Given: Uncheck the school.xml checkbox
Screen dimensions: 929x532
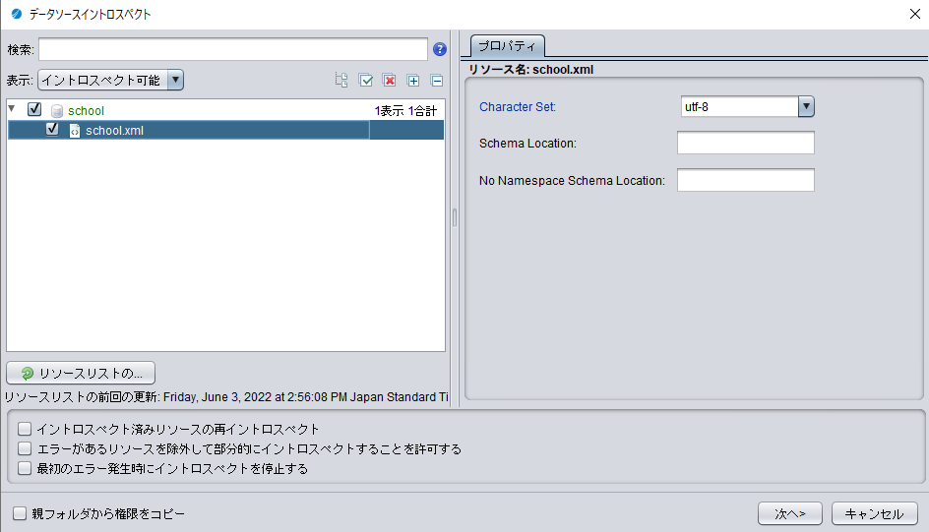Looking at the screenshot, I should tap(52, 129).
